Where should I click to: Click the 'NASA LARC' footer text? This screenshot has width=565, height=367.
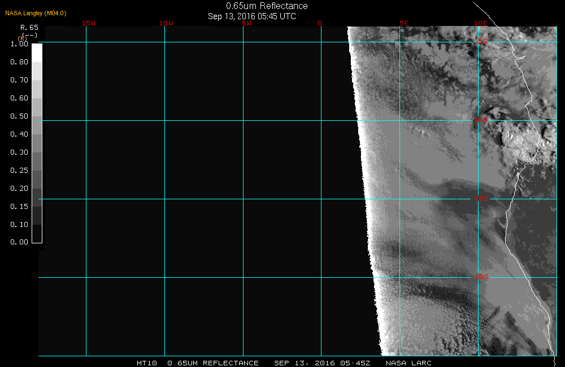coord(408,363)
